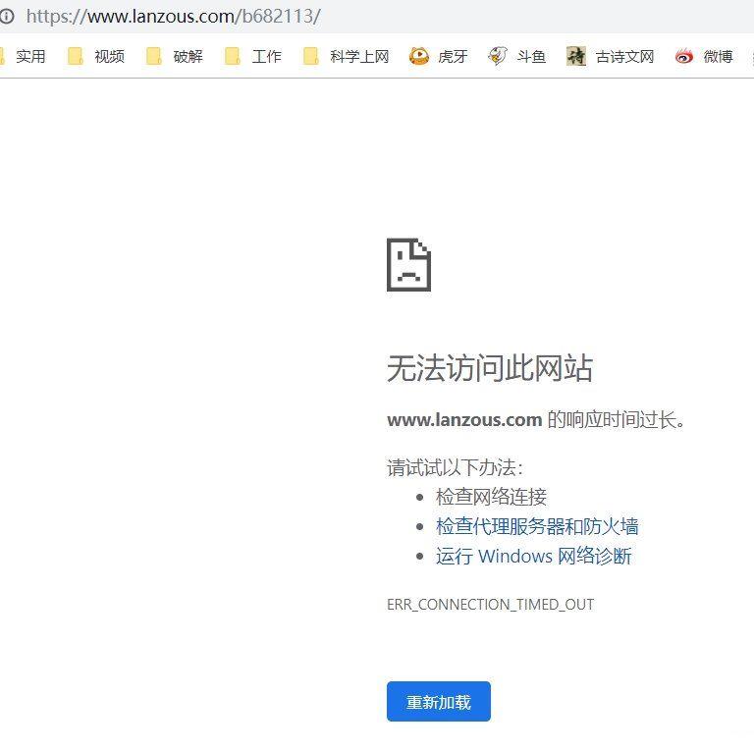Click the 检查代理服务器和防火墙 link

[537, 526]
